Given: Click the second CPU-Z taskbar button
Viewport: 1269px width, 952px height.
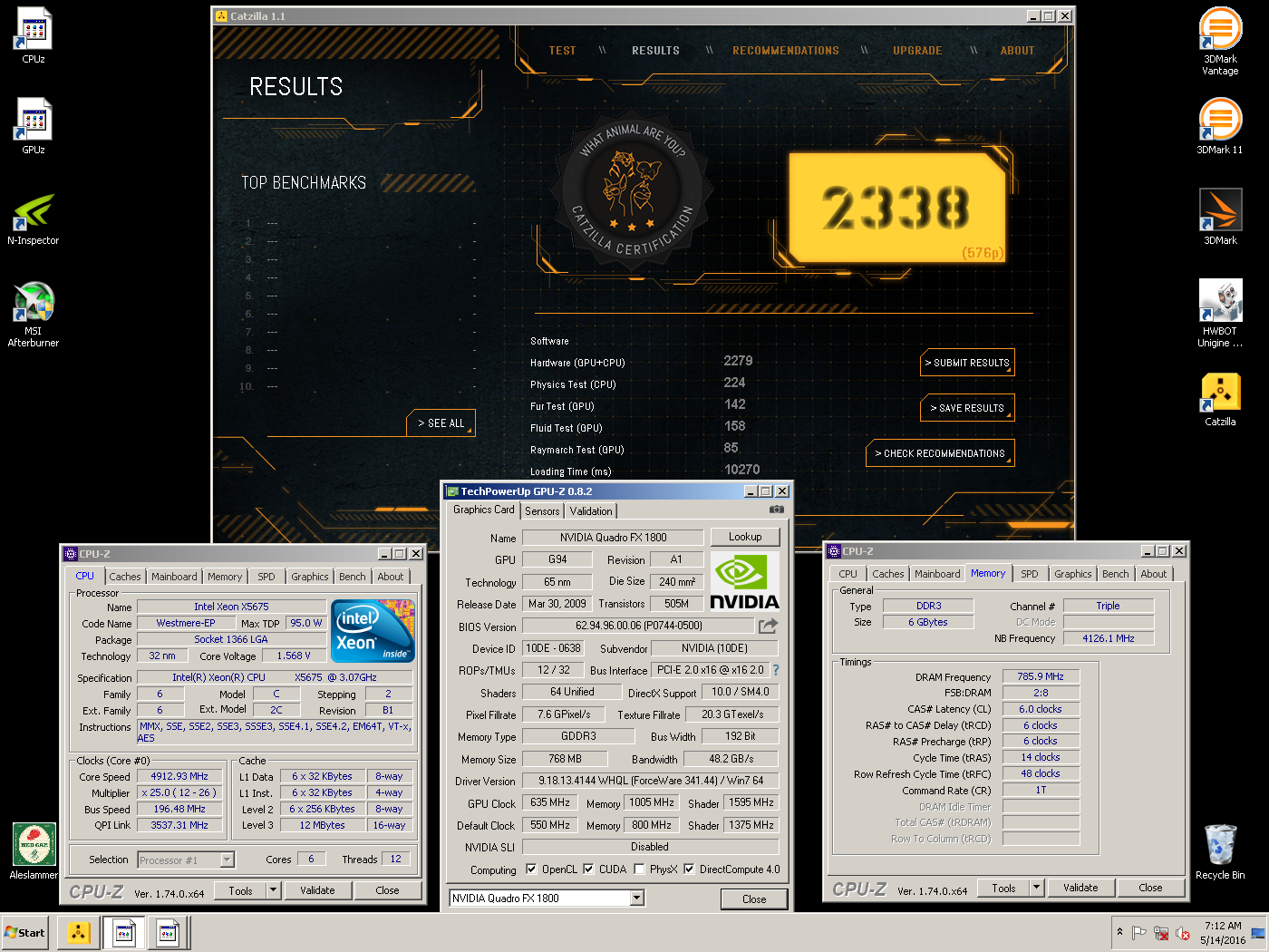Looking at the screenshot, I should (168, 932).
